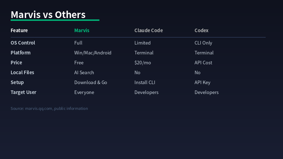Click the 'Free' price cell
The image size is (283, 159).
pos(79,63)
